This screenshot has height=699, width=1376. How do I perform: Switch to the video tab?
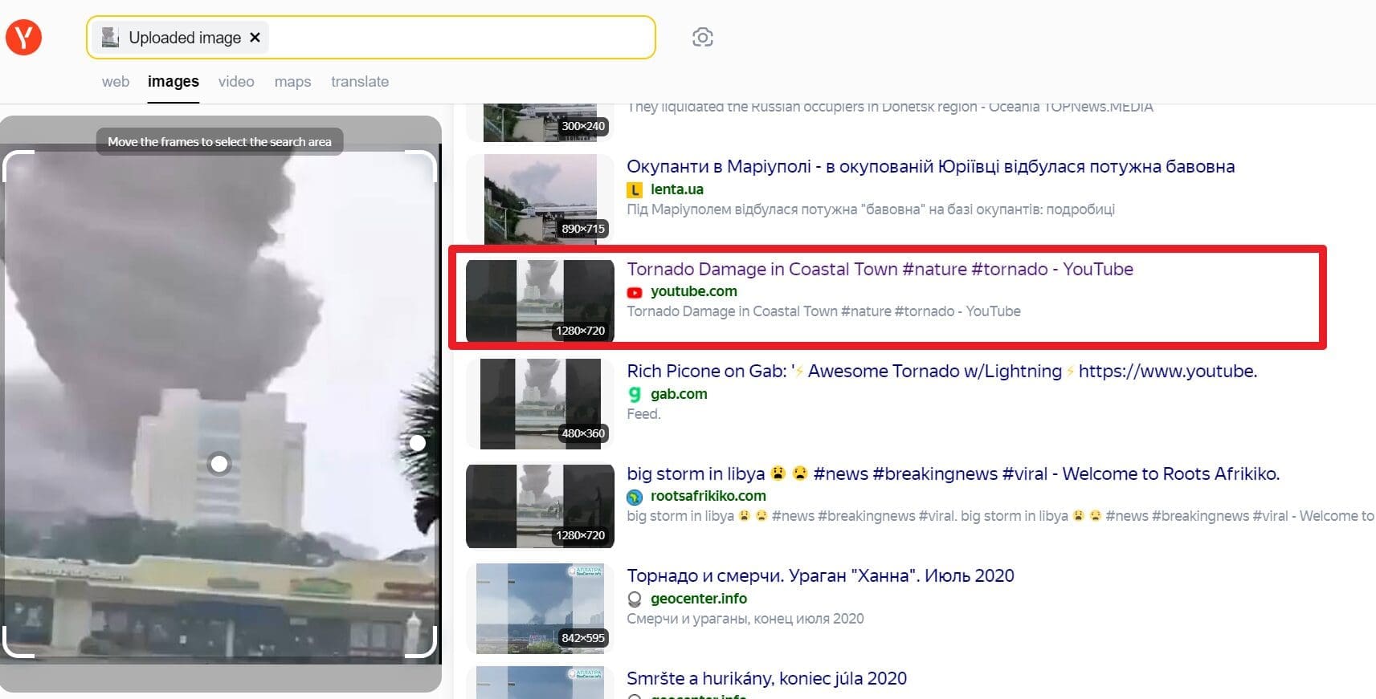[x=236, y=82]
